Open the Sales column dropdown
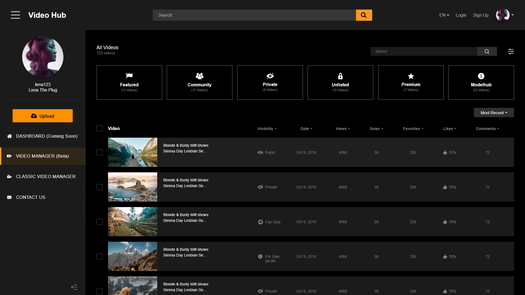The width and height of the screenshot is (525, 295). (x=377, y=129)
